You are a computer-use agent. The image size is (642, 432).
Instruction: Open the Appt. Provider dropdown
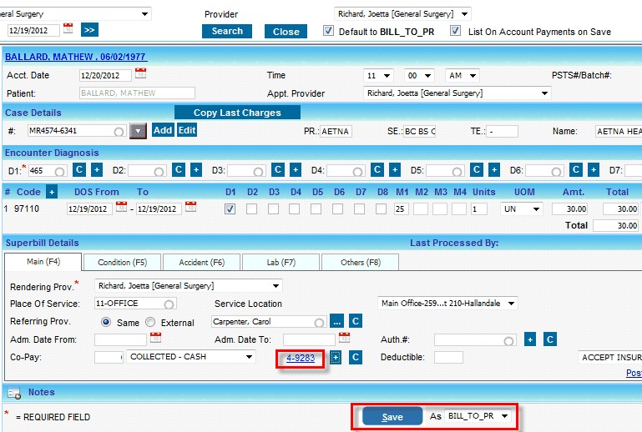pos(457,93)
